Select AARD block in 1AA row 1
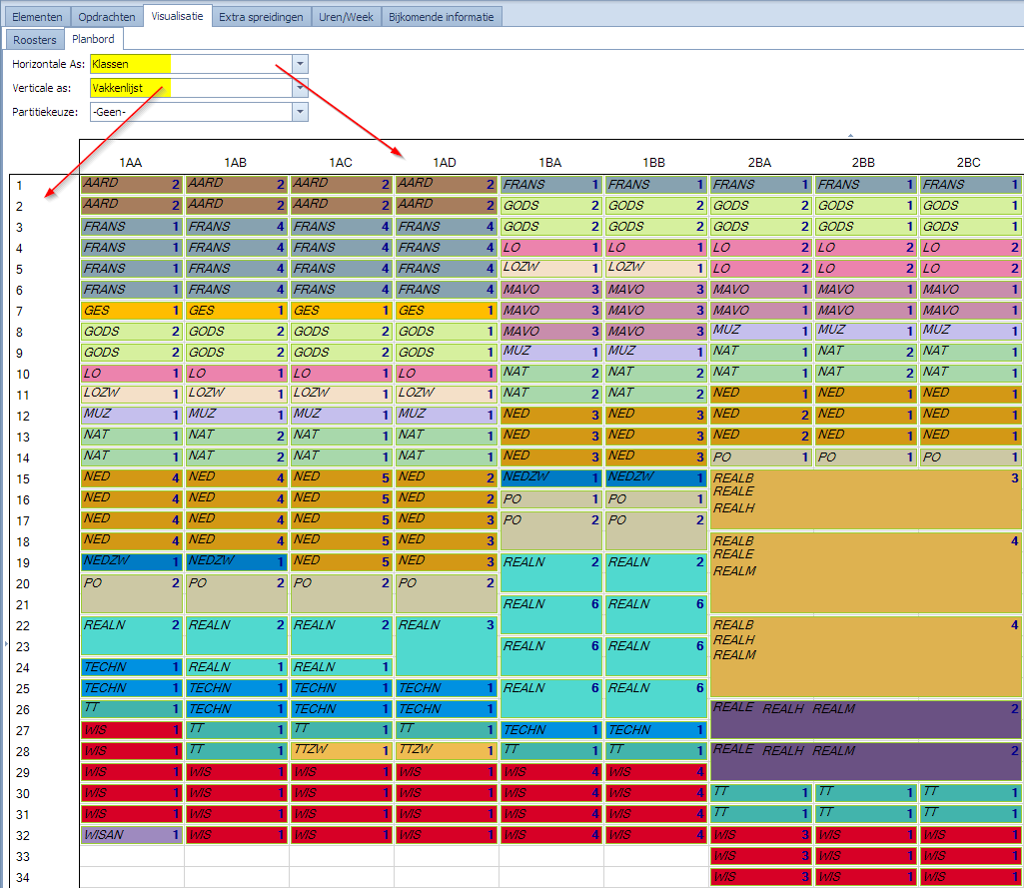 click(x=131, y=184)
